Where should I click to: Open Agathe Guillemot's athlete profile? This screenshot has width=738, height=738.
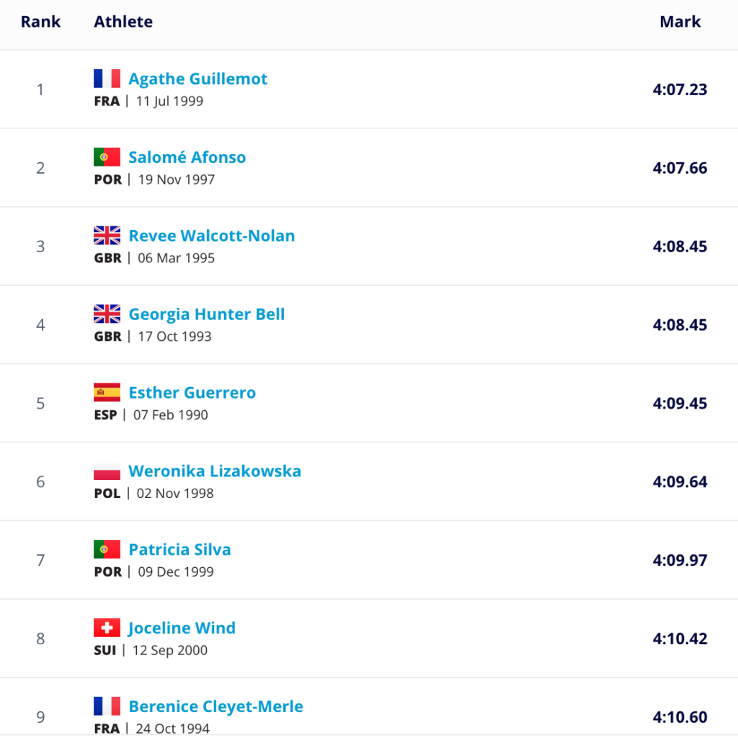click(197, 79)
